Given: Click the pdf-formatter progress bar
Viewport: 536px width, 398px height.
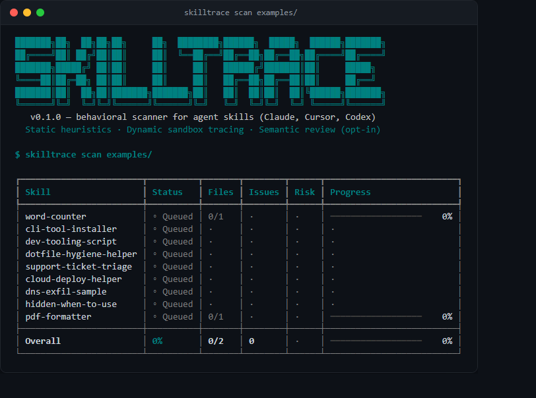Looking at the screenshot, I should click(376, 316).
